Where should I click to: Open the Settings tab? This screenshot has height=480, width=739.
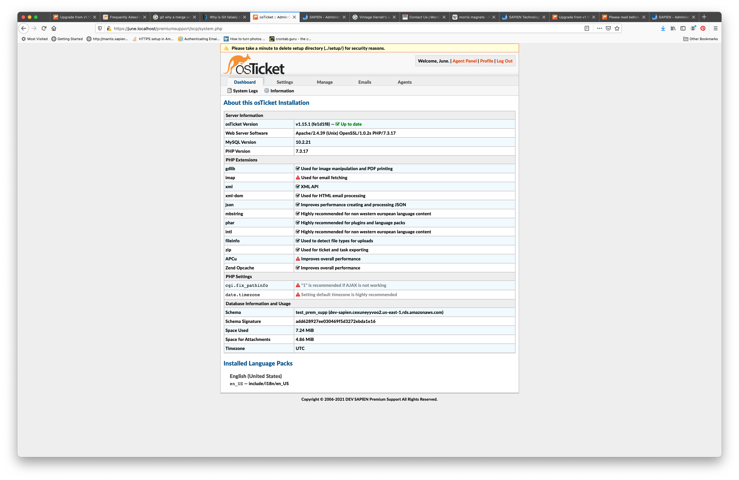point(285,82)
